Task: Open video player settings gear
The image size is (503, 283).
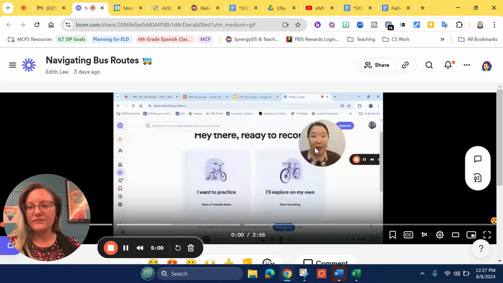Action: (440, 235)
